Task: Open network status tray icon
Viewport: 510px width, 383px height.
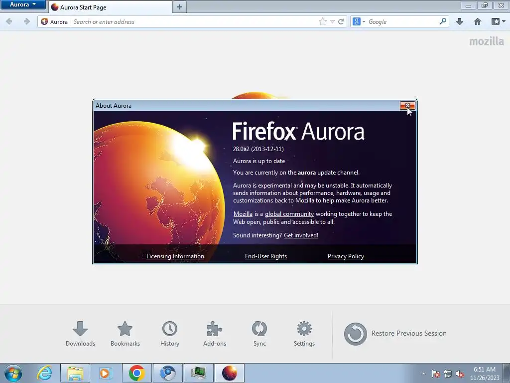Action: (448, 374)
